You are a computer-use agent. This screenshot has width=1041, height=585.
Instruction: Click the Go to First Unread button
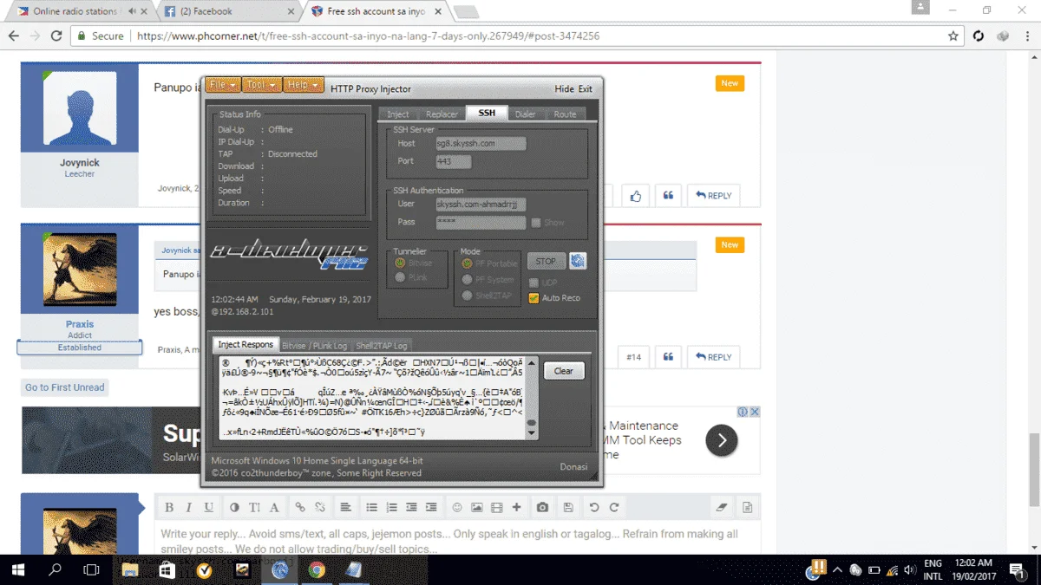click(65, 387)
